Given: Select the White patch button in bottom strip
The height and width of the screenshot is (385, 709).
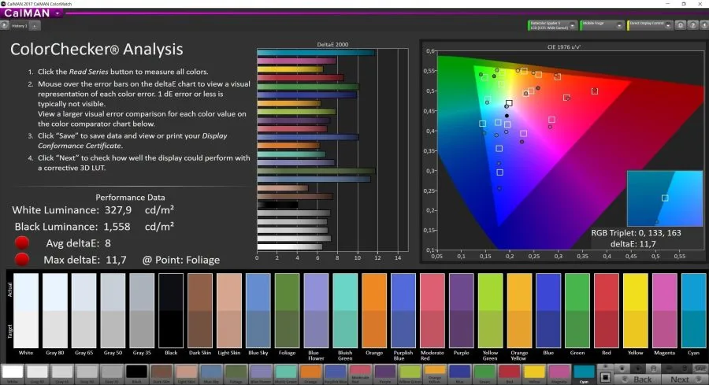Looking at the screenshot, I should 13,373.
